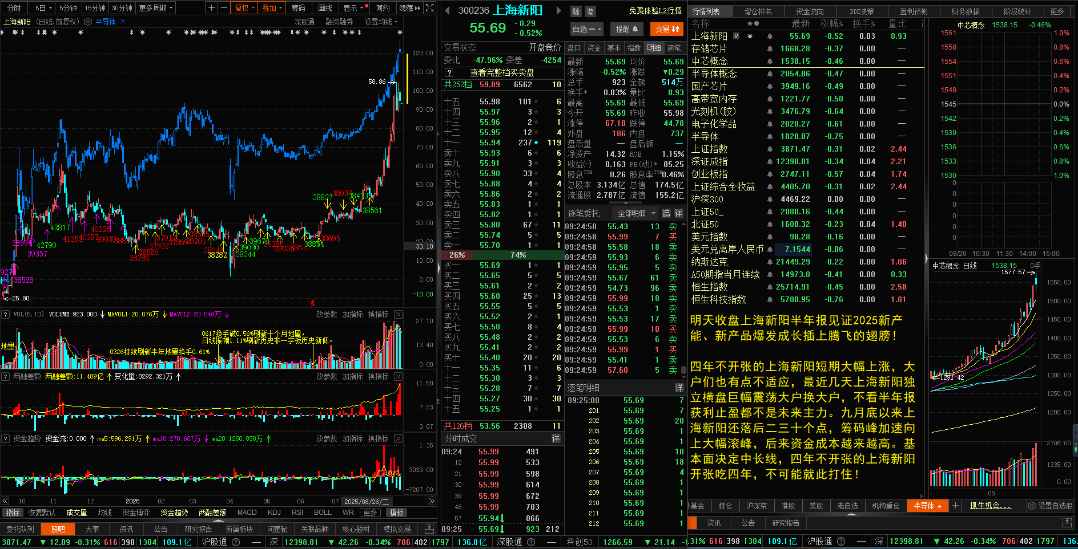
Task: Toggle KDJ indicator
Action: click(x=274, y=513)
